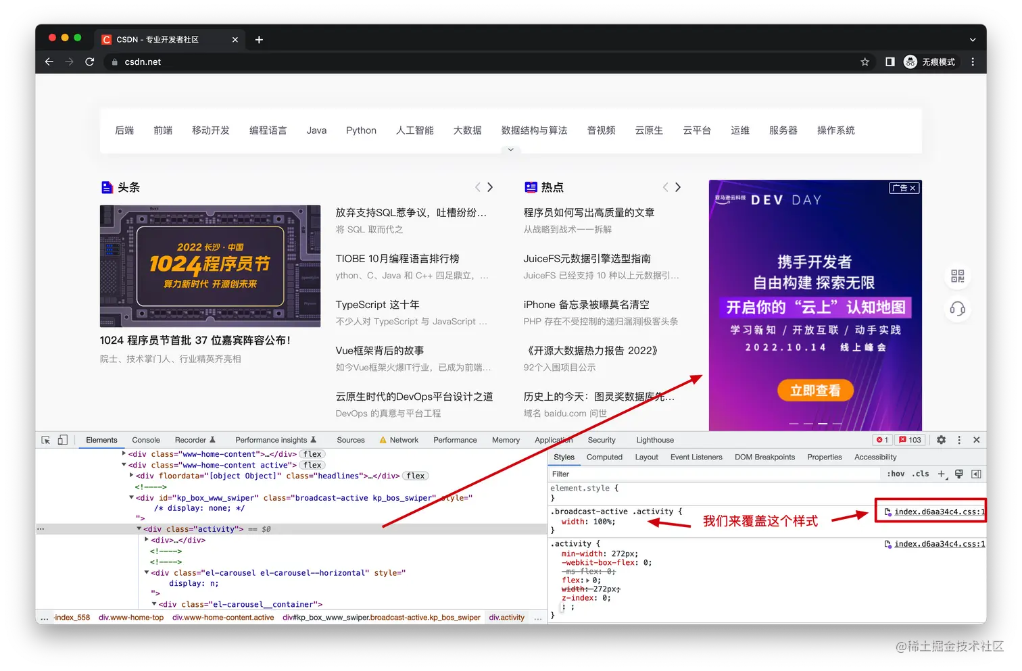Collapse the kp_box_www_swiper div node
The width and height of the screenshot is (1022, 671).
click(x=131, y=497)
